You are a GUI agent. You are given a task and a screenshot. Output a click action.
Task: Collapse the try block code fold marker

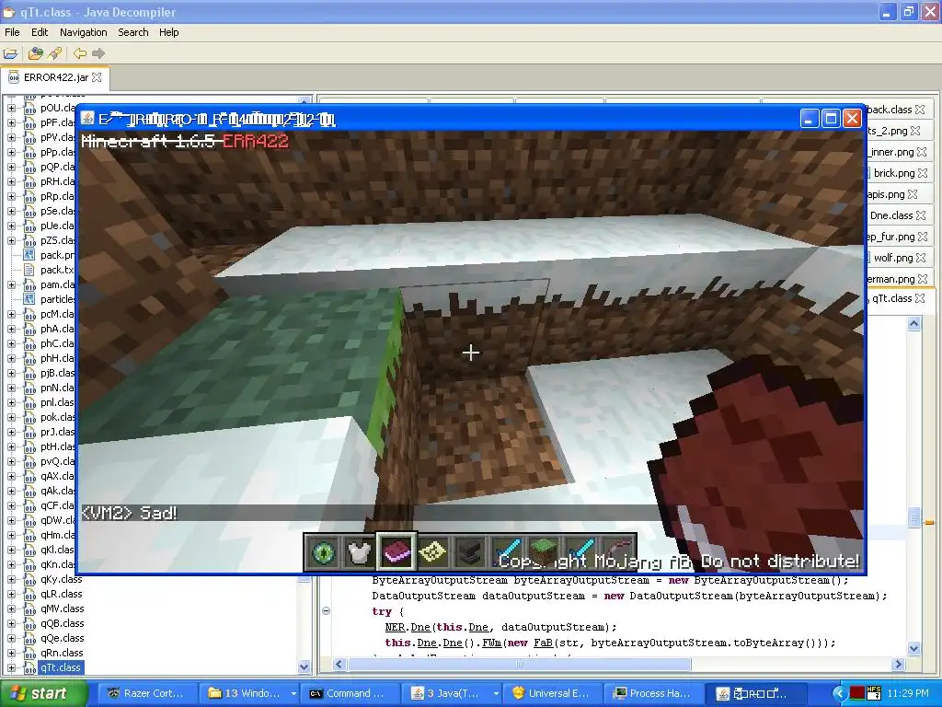tap(326, 611)
